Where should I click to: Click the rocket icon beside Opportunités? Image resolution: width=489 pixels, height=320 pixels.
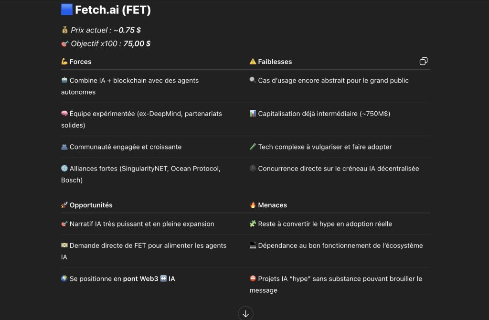tap(64, 205)
